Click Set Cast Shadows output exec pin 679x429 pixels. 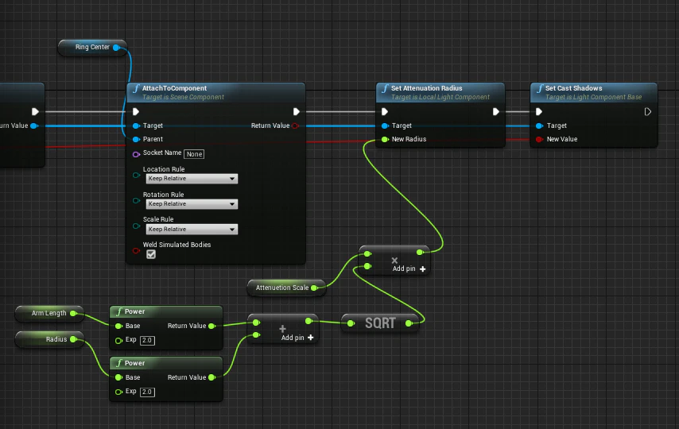click(648, 112)
